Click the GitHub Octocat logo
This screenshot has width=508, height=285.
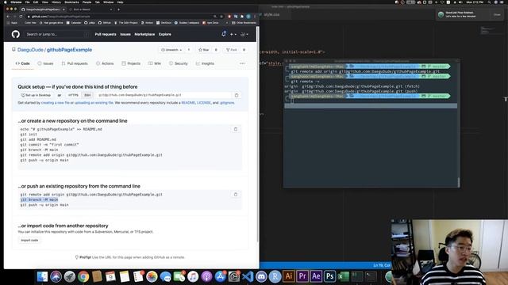[x=16, y=34]
